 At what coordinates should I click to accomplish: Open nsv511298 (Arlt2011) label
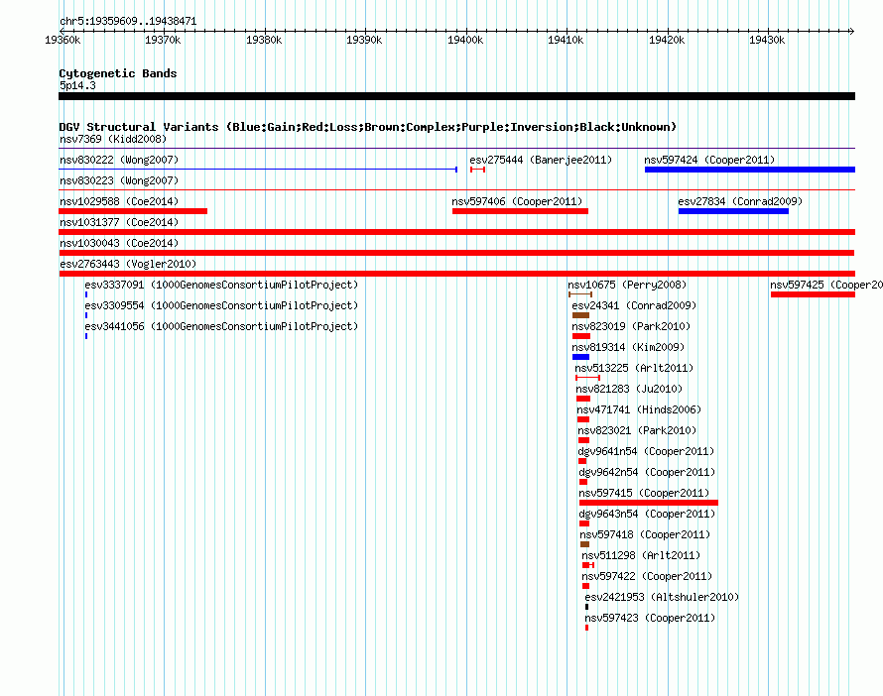click(x=641, y=555)
